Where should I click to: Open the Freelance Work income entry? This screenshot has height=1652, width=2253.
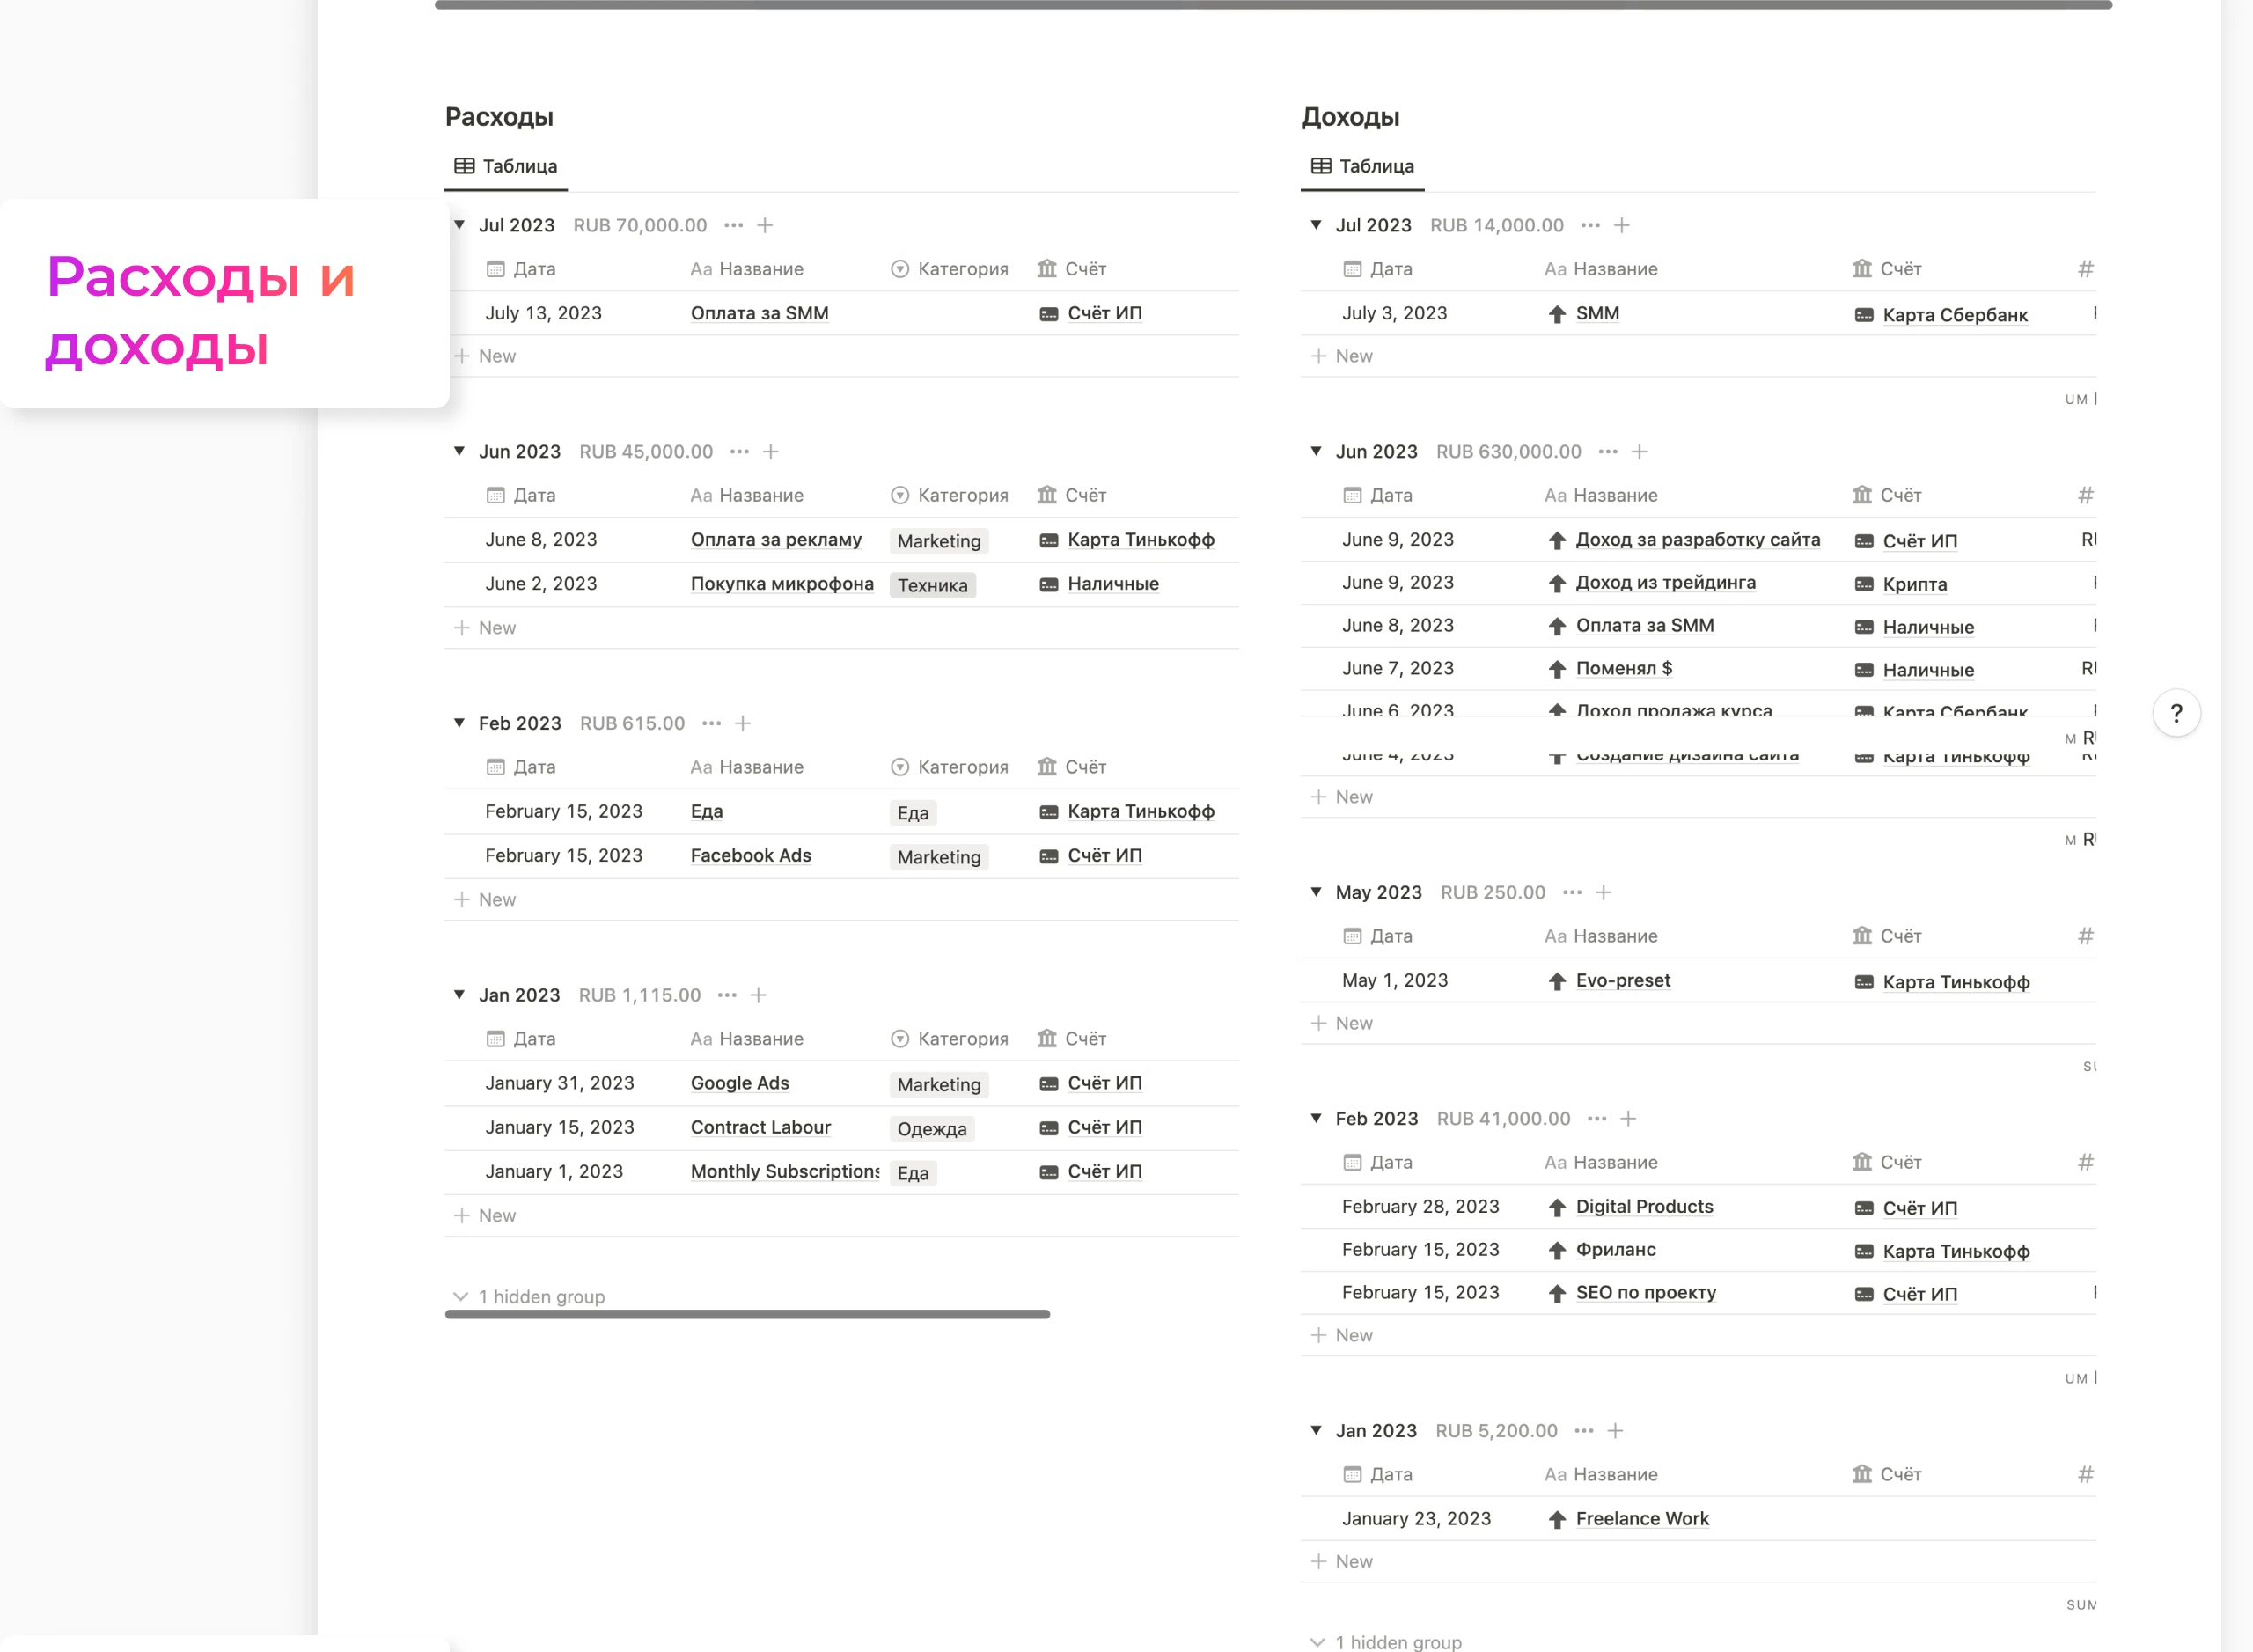point(1642,1518)
